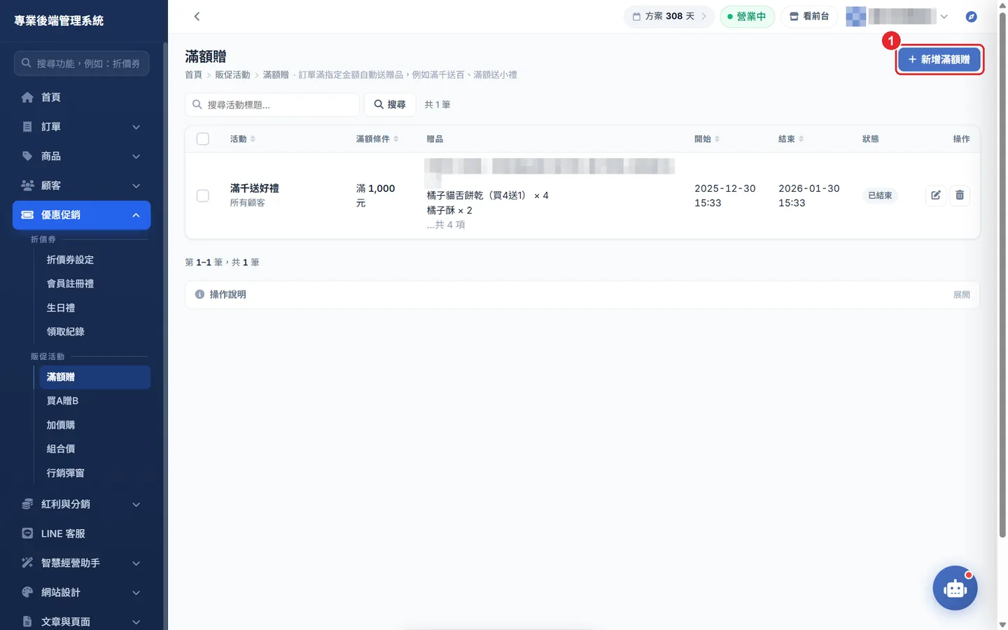Click the 智慧經營助手 wand icon

click(27, 563)
